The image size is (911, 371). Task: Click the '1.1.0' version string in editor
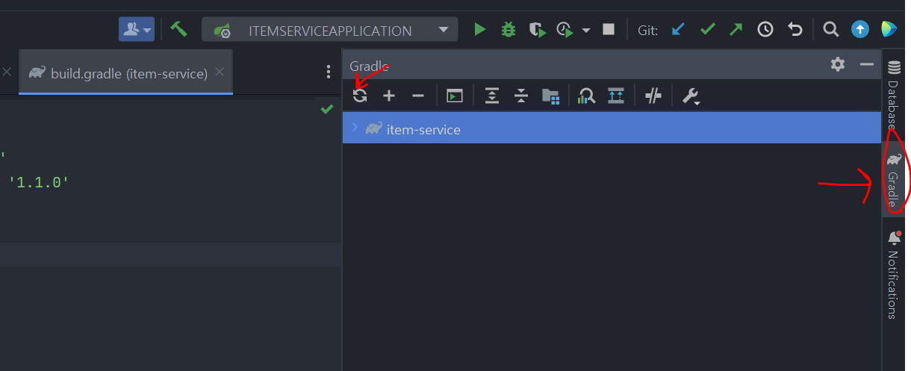(x=39, y=181)
